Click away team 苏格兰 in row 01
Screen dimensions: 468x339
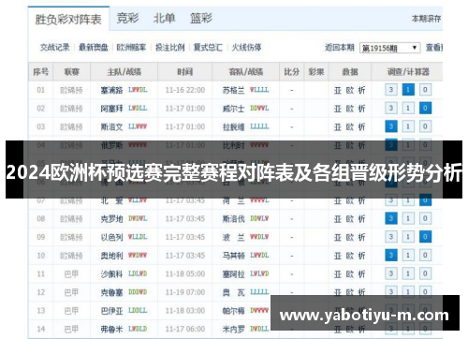click(x=233, y=90)
